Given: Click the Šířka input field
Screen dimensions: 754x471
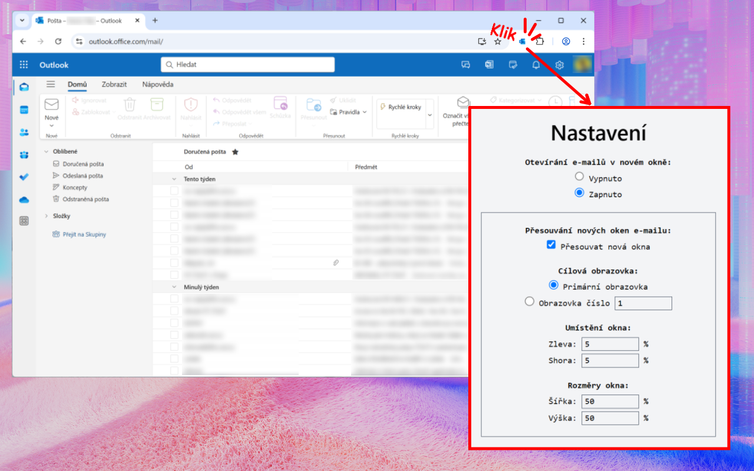Looking at the screenshot, I should (x=610, y=402).
